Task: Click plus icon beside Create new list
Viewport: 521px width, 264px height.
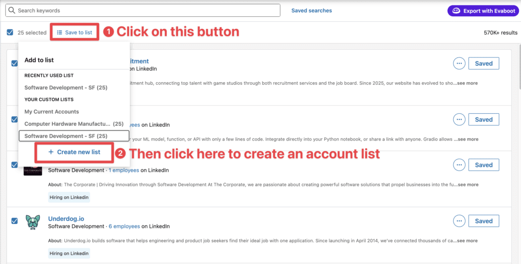Action: tap(51, 152)
